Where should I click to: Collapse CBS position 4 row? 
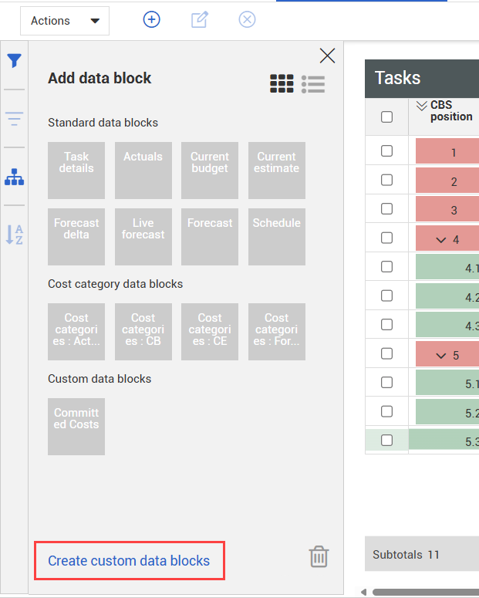click(441, 240)
